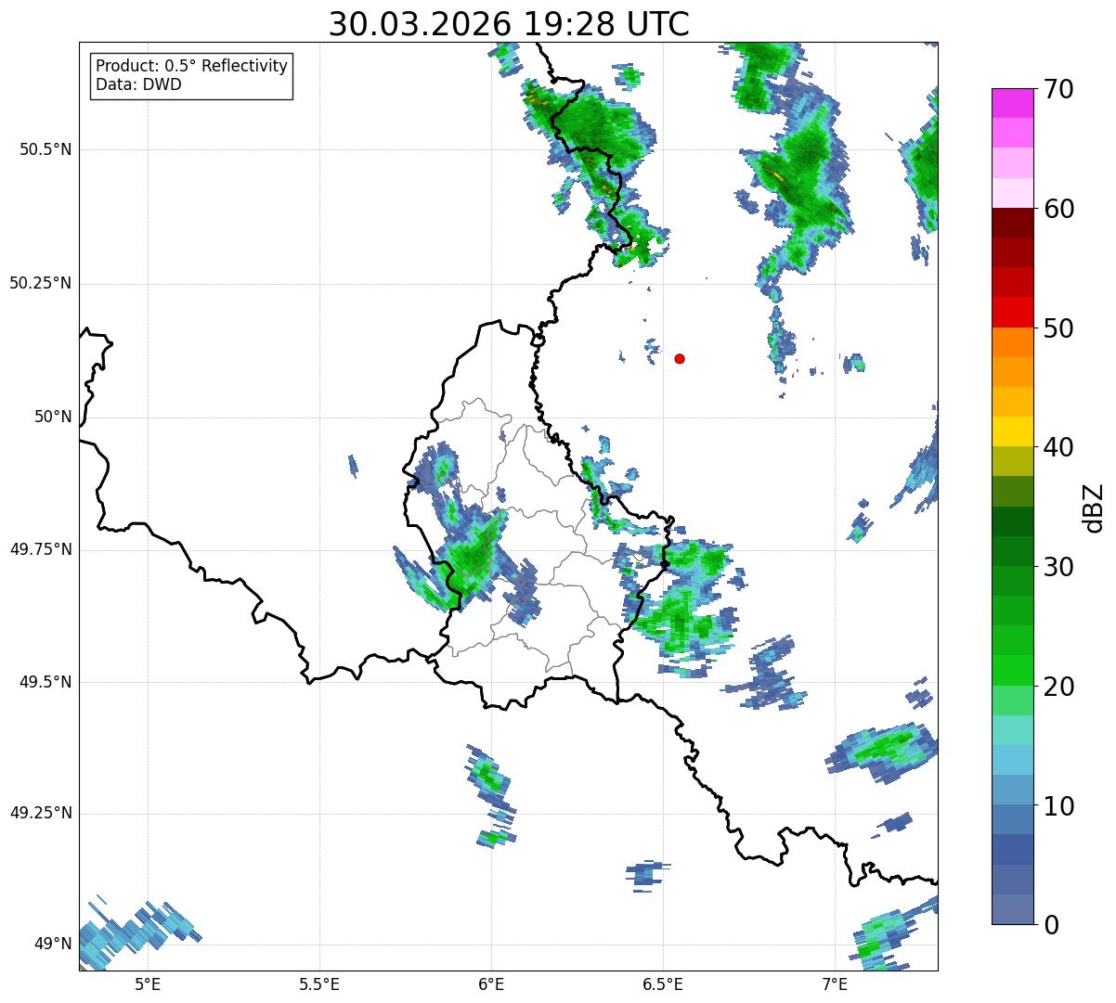Click the timestamp title '30.03.2026 19:28 UTC'
Viewport: 1116px width, 1003px height.
[x=509, y=24]
